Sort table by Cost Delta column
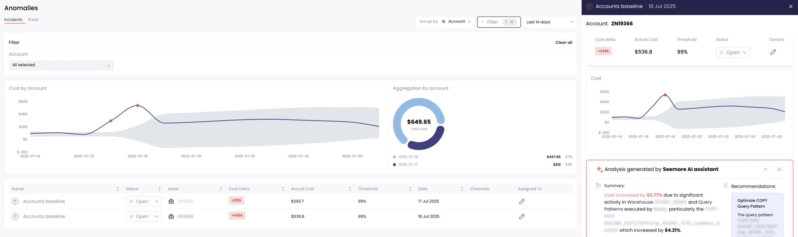The image size is (798, 237). 283,189
